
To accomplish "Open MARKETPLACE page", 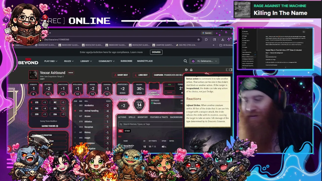I will click(145, 61).
